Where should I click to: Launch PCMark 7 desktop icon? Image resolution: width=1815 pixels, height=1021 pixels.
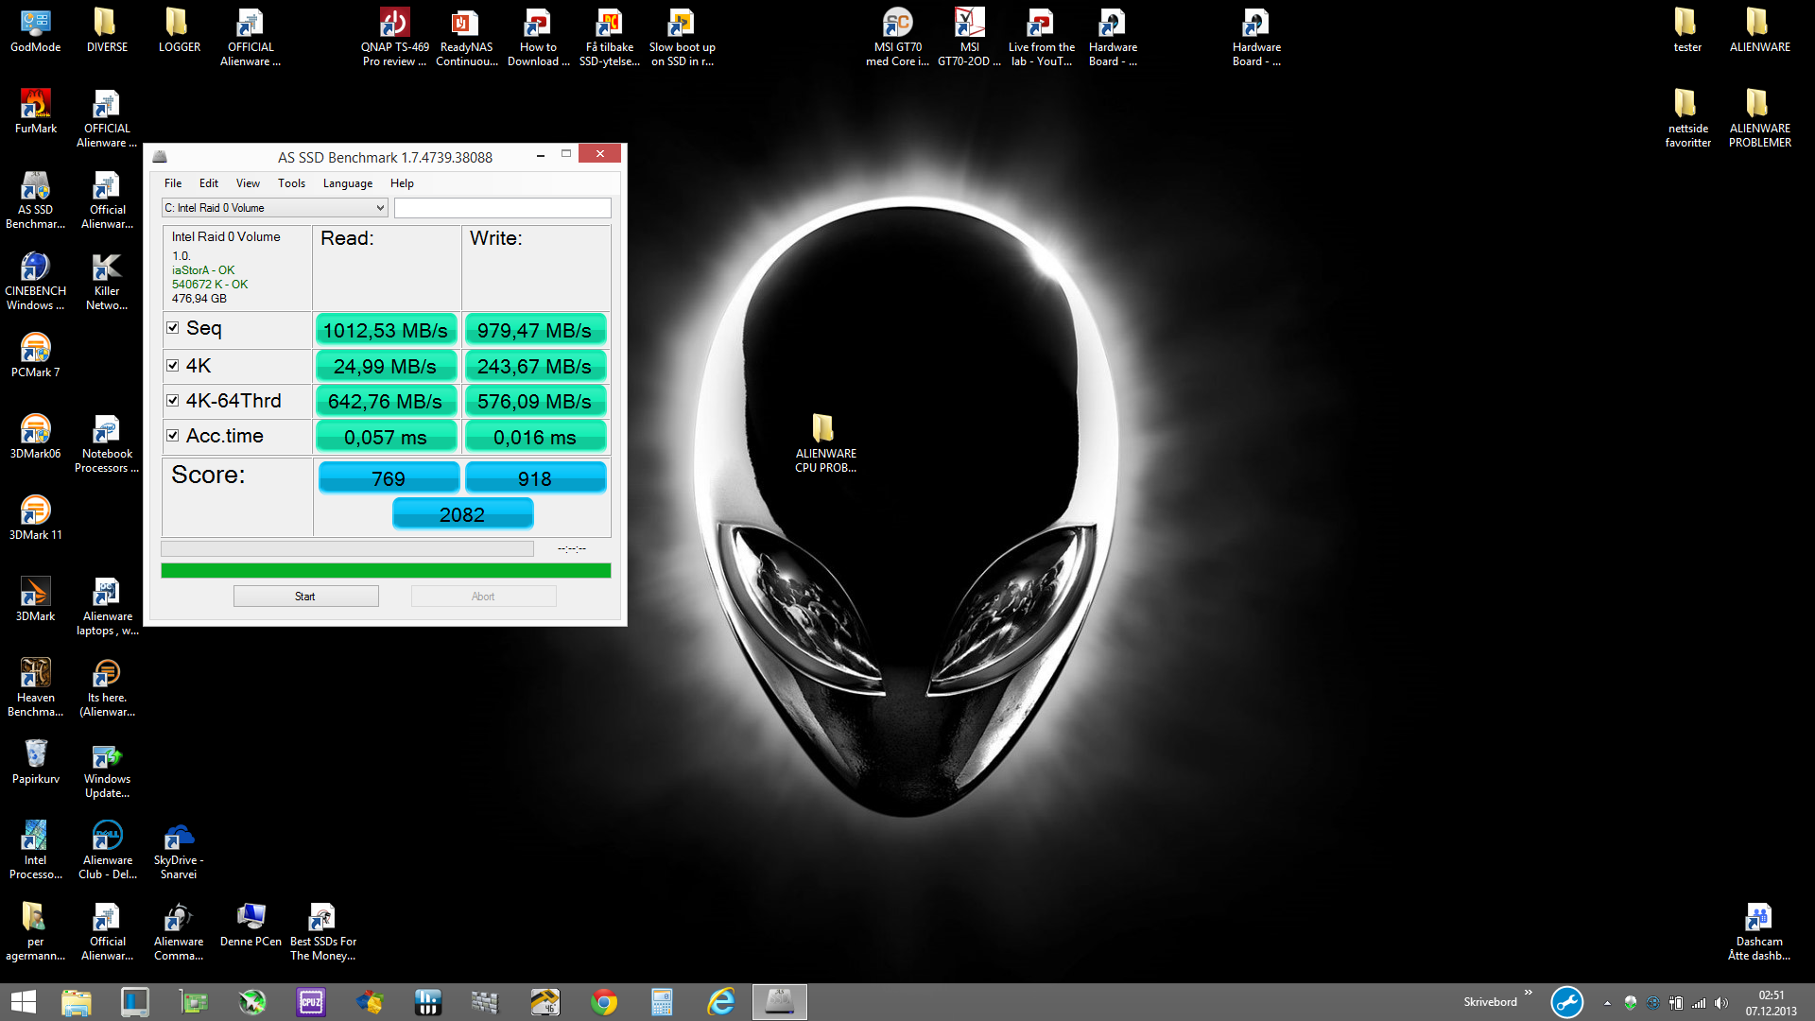point(35,355)
